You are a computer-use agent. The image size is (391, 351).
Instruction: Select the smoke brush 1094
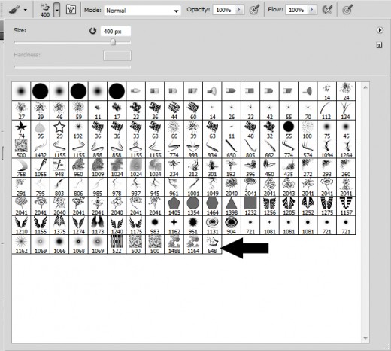point(327,148)
